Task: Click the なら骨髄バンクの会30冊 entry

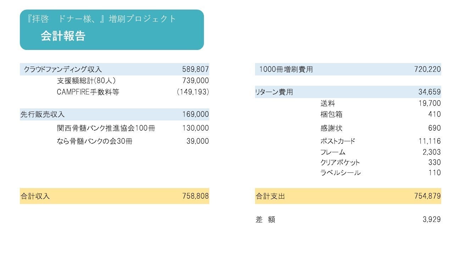Action: coord(94,141)
